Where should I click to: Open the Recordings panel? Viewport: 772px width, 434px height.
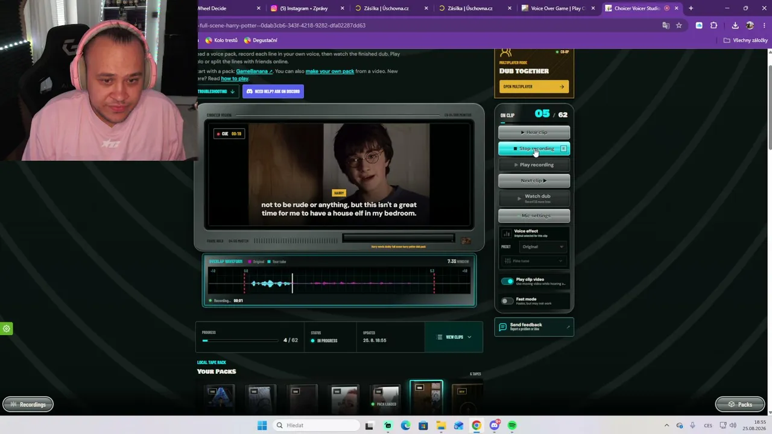pos(28,404)
